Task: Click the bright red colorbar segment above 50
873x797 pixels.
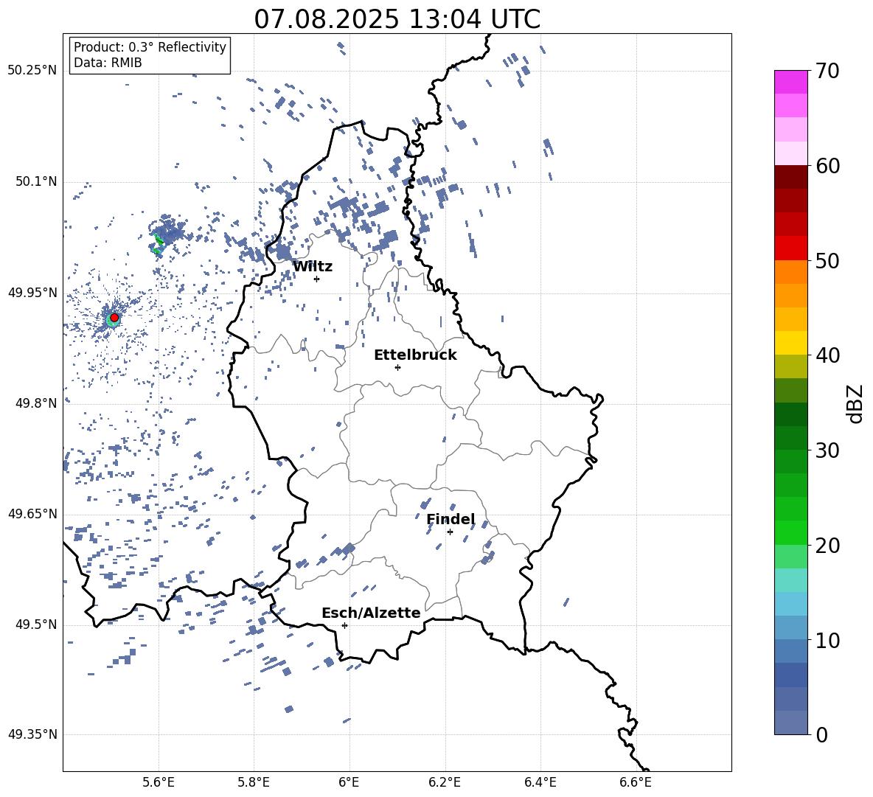Action: (x=791, y=248)
